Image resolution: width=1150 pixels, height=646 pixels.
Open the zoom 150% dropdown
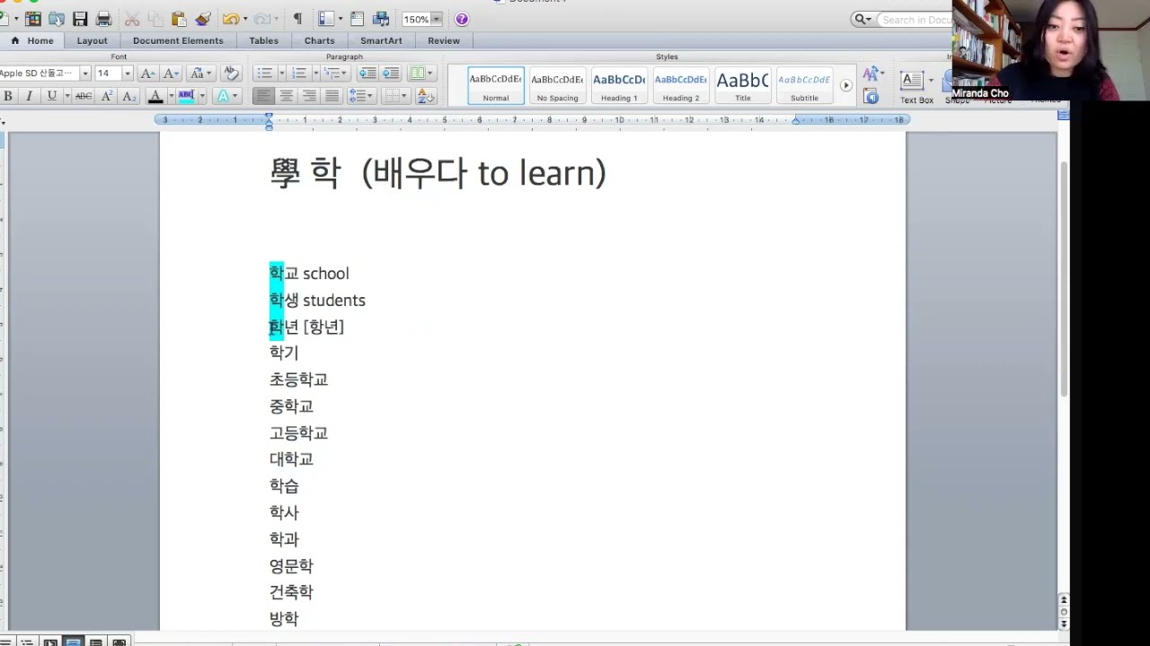click(x=436, y=19)
